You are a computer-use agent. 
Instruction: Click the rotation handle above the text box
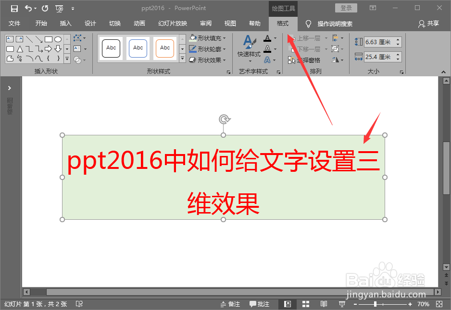[224, 119]
